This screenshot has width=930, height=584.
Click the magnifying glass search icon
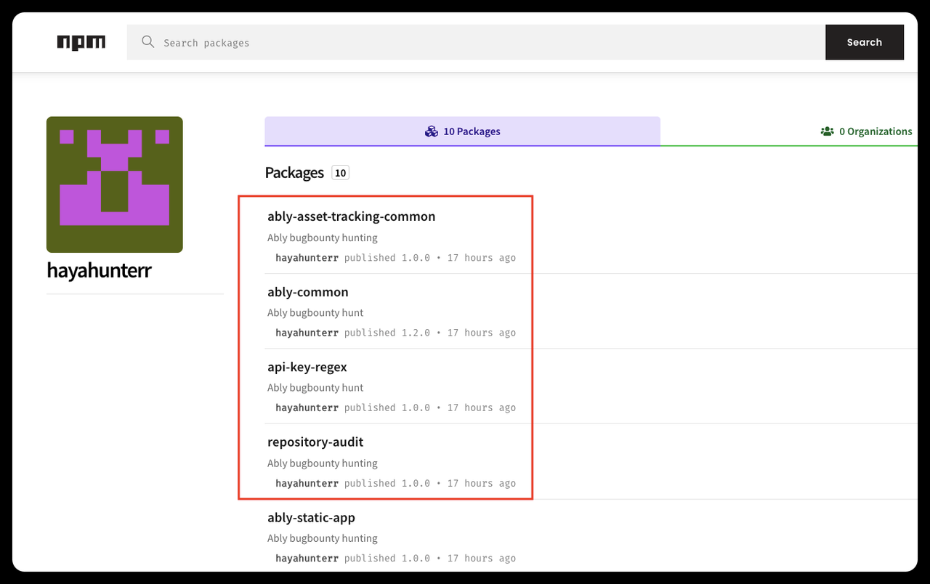[148, 42]
